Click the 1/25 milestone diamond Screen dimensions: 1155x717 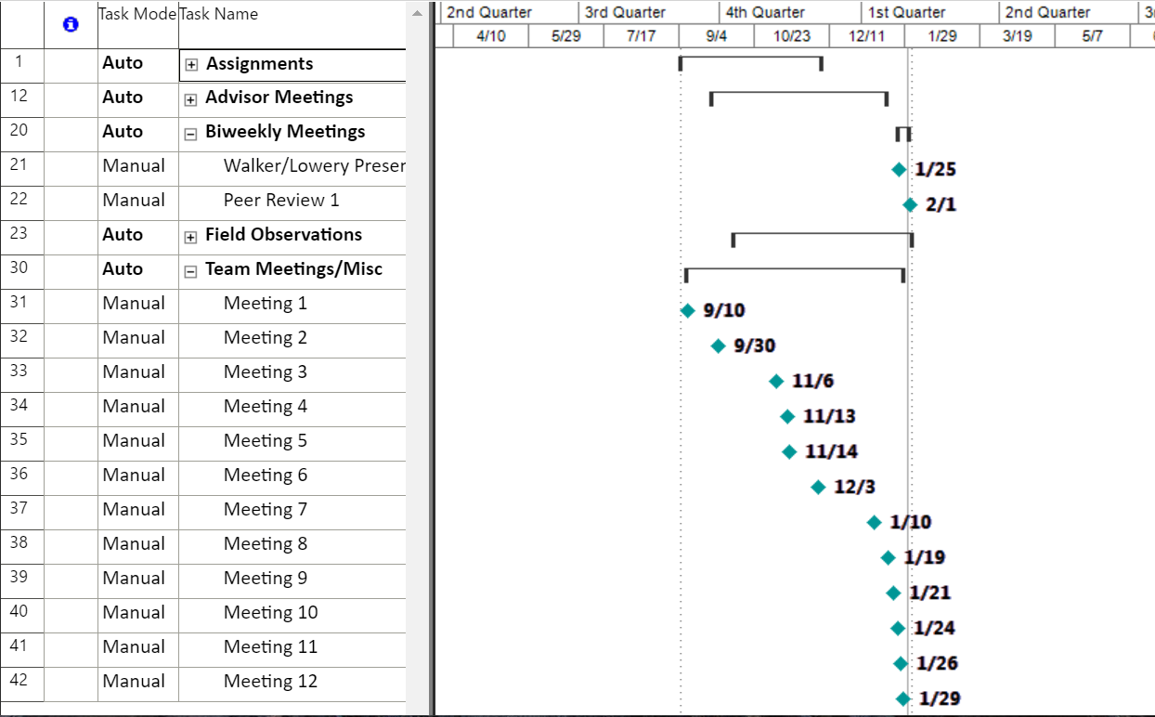(898, 169)
